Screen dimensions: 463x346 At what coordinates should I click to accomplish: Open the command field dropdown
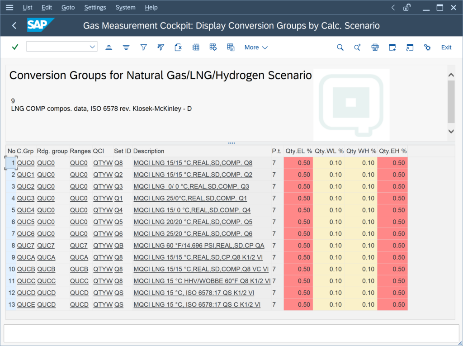[x=92, y=47]
